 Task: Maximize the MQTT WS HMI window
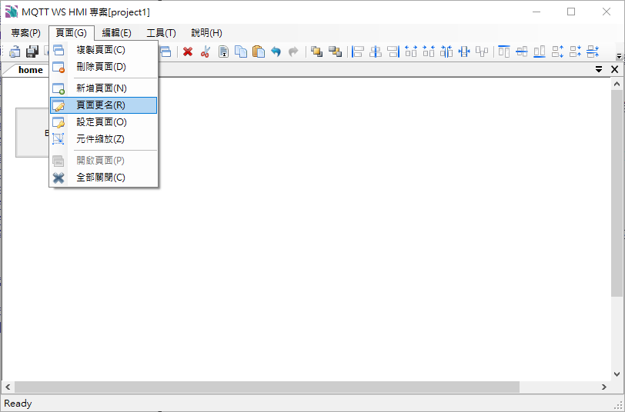[x=571, y=12]
